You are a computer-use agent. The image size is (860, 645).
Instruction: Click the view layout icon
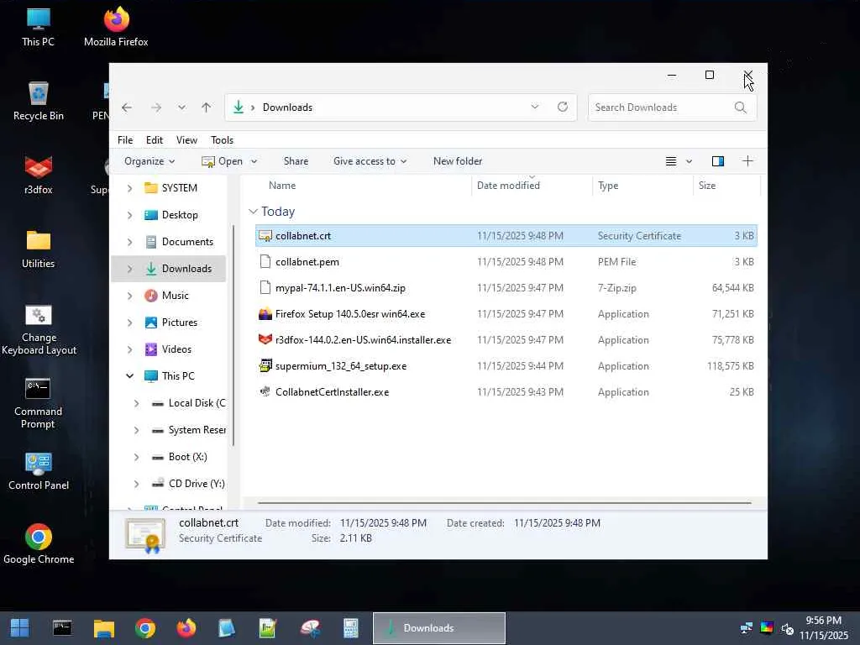click(x=671, y=161)
